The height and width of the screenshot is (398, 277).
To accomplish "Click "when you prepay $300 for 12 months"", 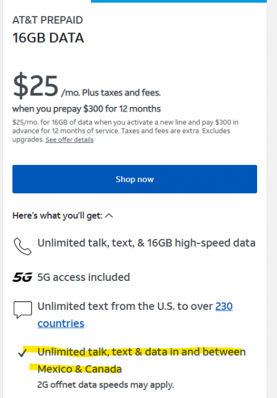I will pos(86,109).
